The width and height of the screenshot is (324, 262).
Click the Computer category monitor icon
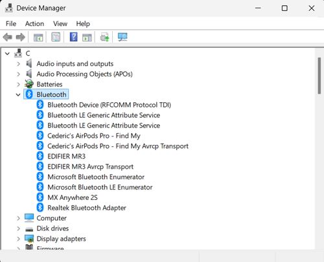coord(29,218)
